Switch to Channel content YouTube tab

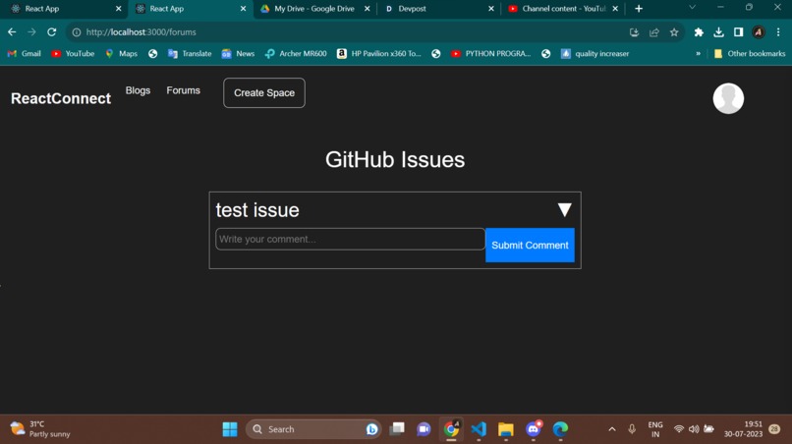563,9
